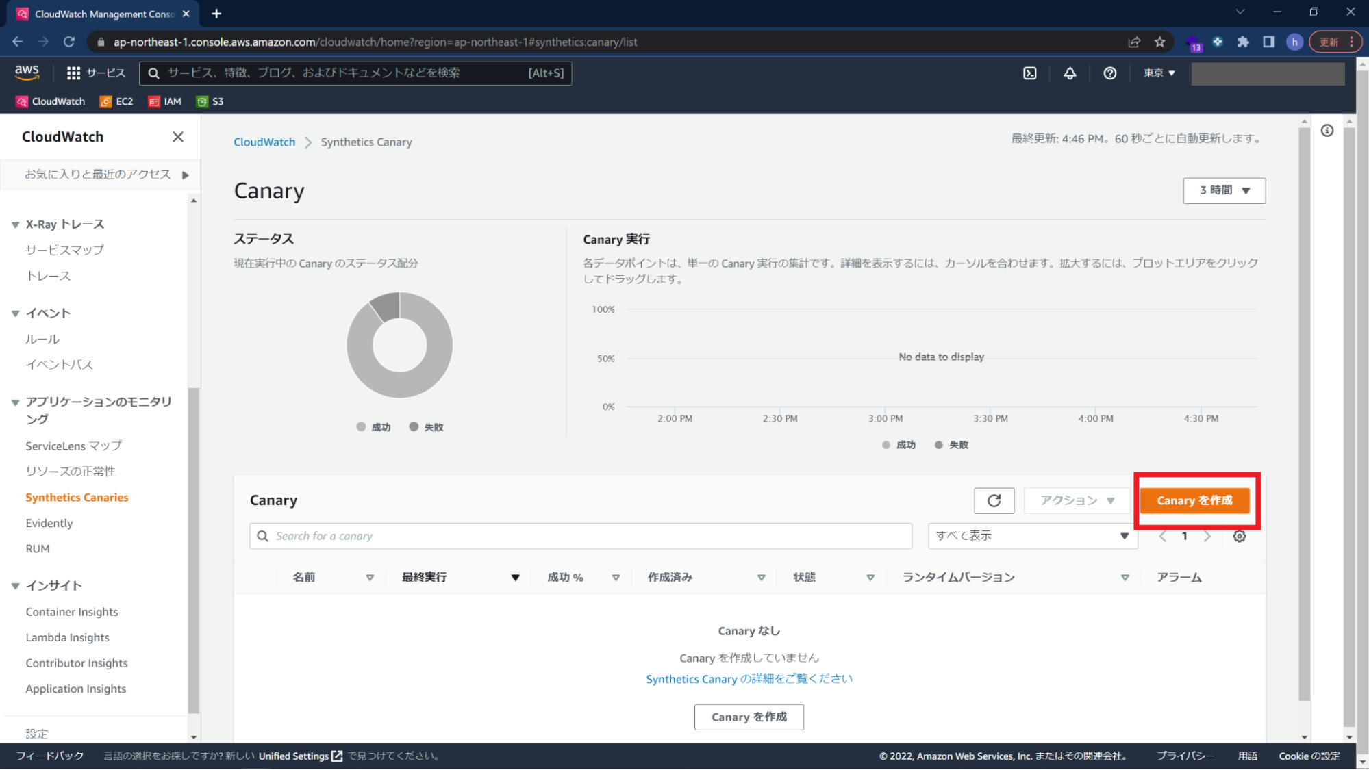Click the white Canary を作成 button in empty table

pyautogui.click(x=749, y=717)
